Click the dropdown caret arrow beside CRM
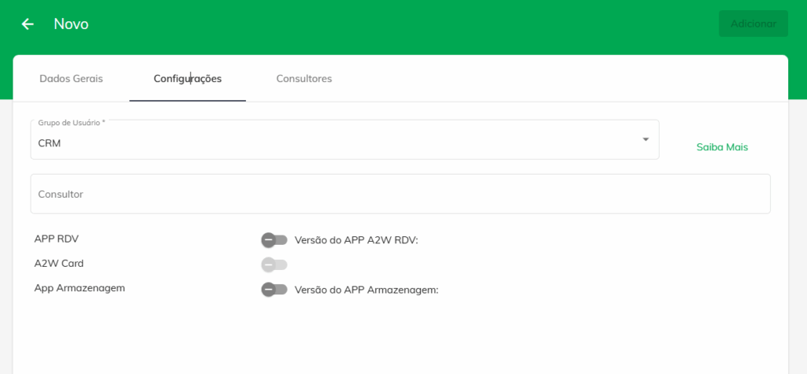The width and height of the screenshot is (807, 374). click(x=645, y=140)
